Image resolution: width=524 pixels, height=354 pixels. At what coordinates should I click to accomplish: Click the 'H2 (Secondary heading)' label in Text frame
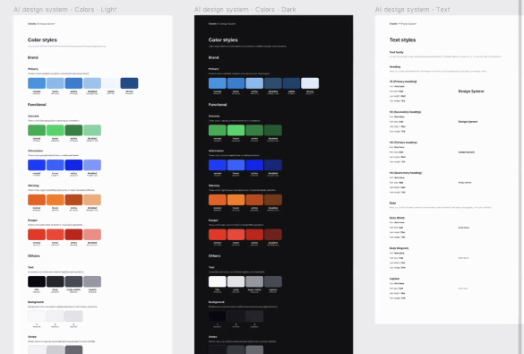(x=405, y=112)
